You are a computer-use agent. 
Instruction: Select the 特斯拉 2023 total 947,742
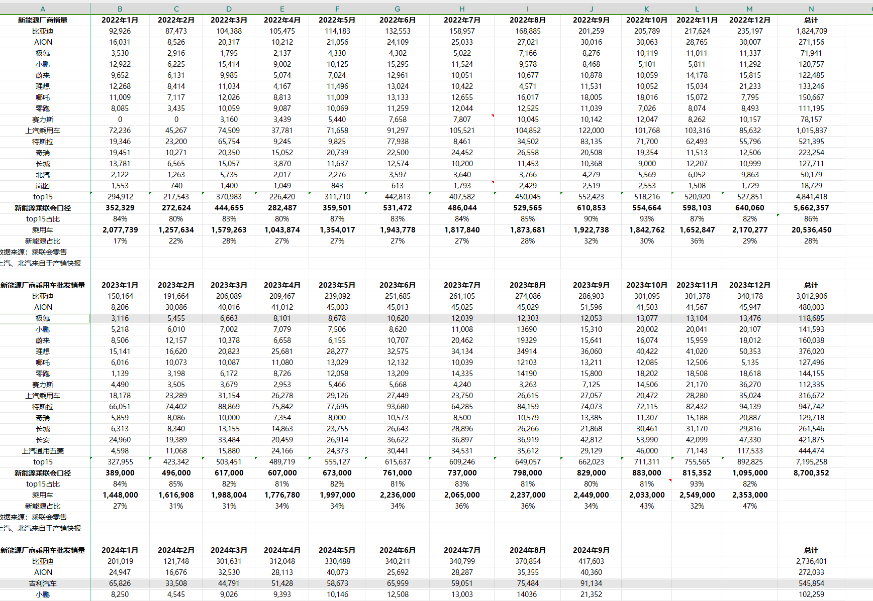click(x=811, y=407)
